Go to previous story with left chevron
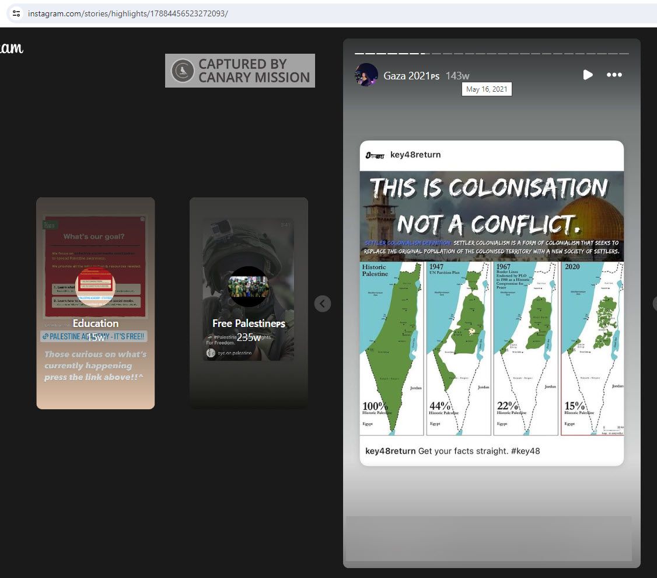Screen dimensions: 657x578 (x=323, y=304)
